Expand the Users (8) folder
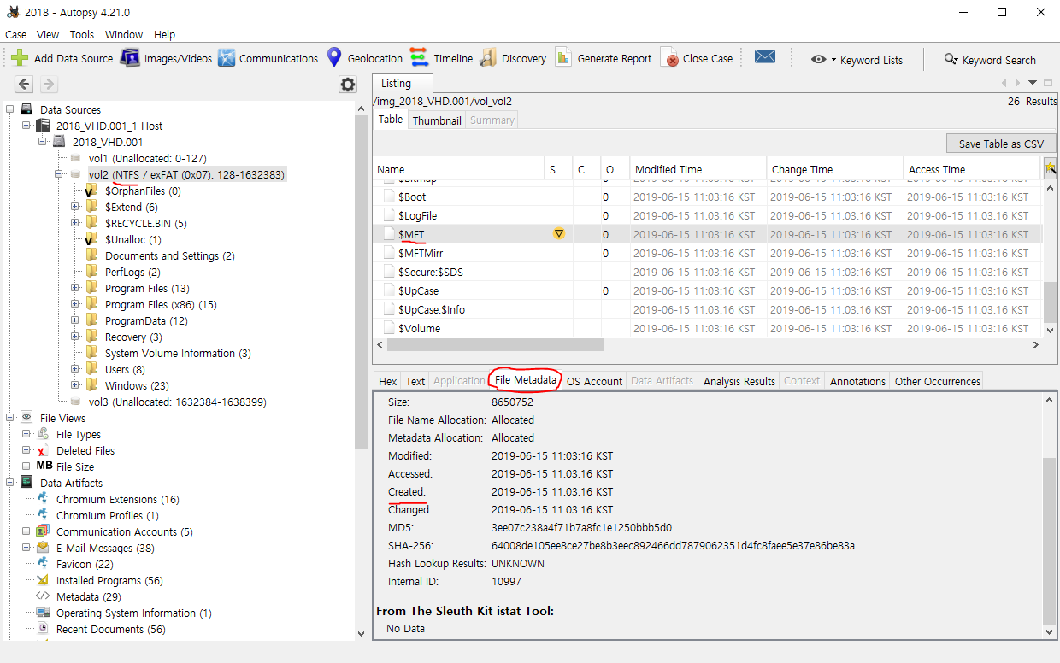This screenshot has height=663, width=1060. click(x=74, y=370)
